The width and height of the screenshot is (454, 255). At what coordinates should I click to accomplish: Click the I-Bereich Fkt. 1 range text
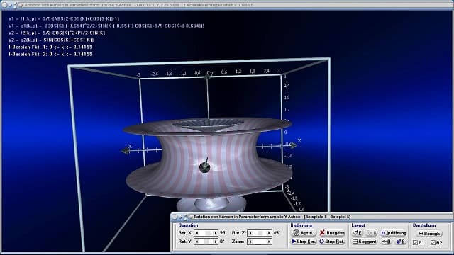(50, 47)
